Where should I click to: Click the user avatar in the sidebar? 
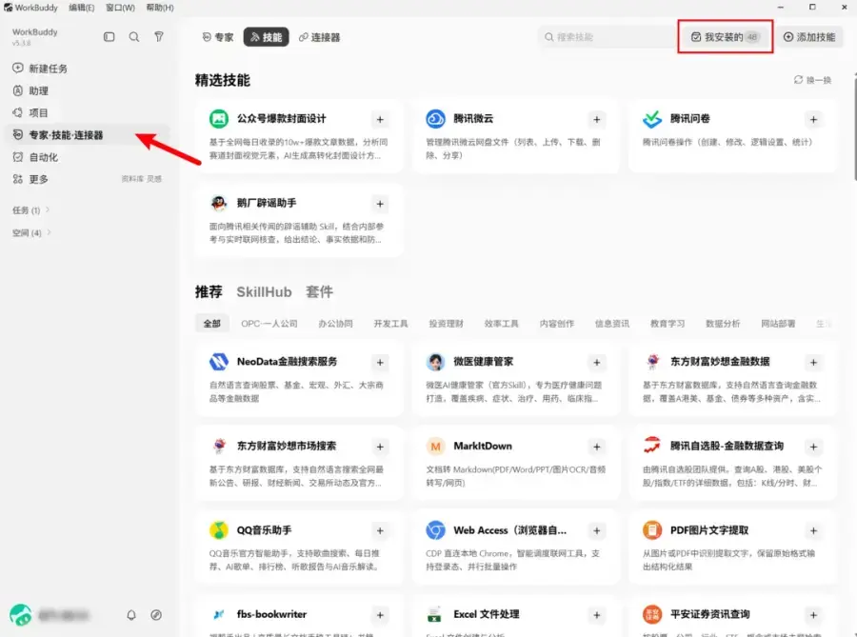pos(21,615)
